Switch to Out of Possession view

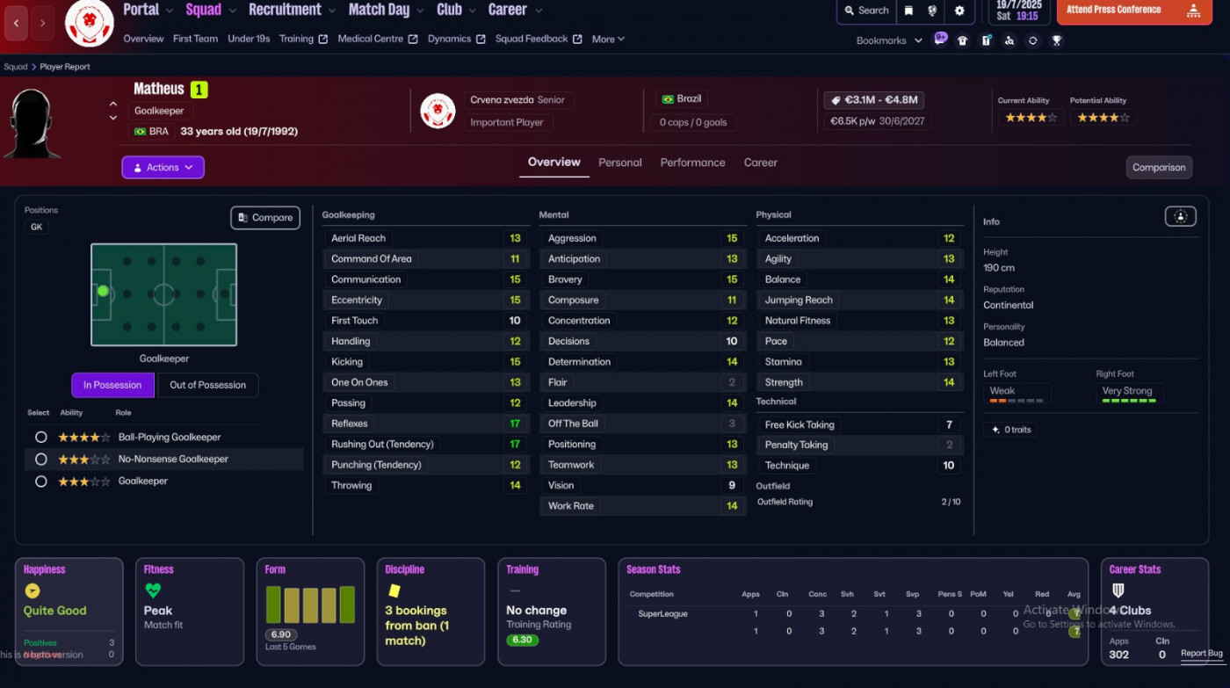207,385
